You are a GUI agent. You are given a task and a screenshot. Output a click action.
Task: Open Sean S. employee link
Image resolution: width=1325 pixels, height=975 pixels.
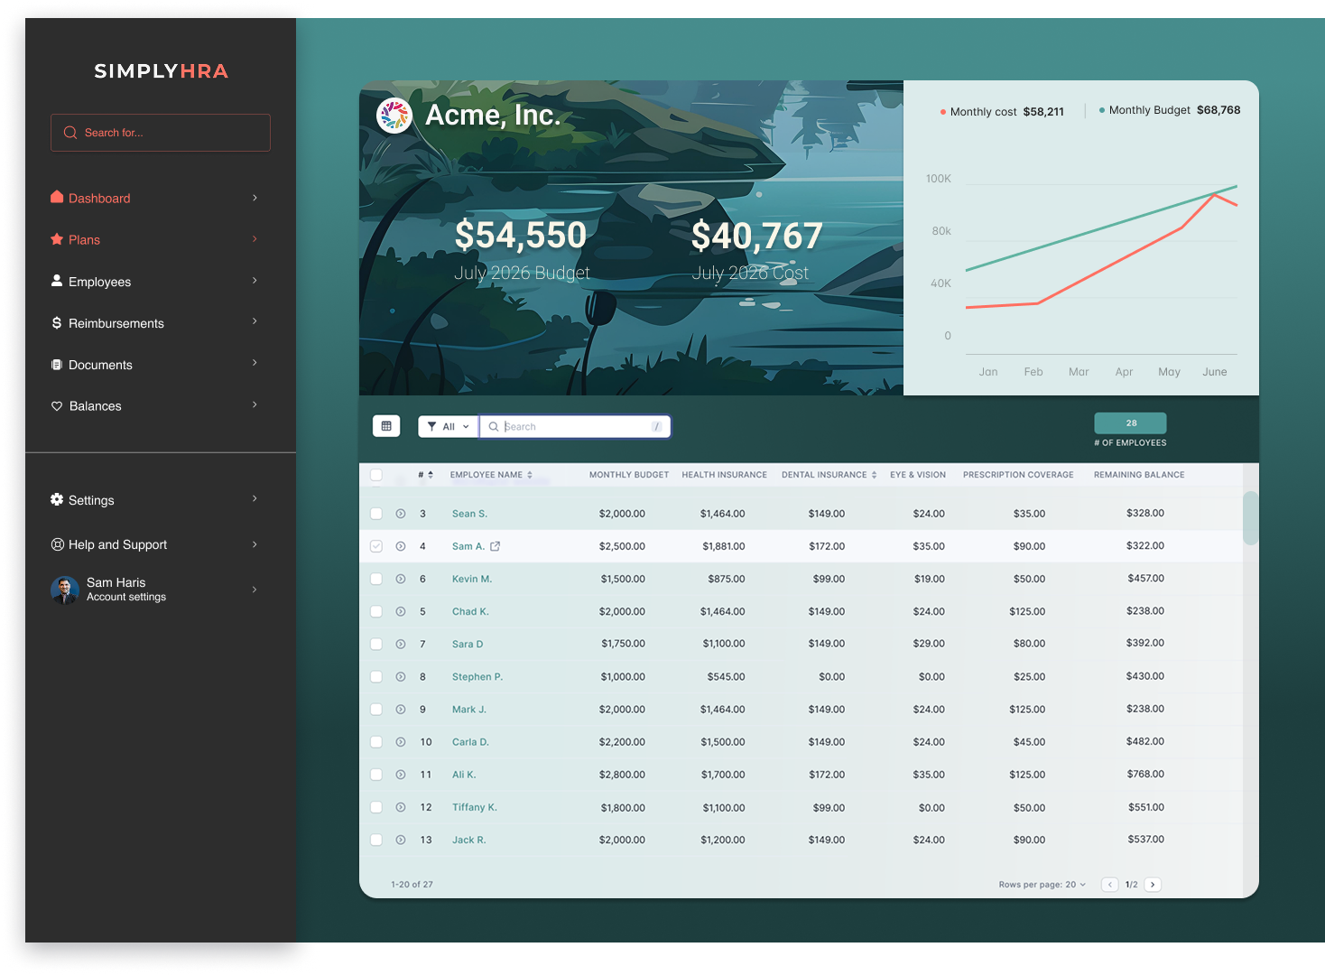click(x=469, y=514)
